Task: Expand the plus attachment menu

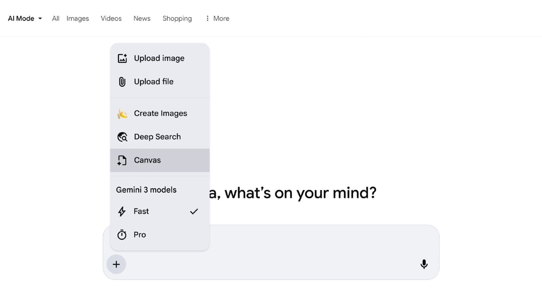Action: [x=116, y=264]
